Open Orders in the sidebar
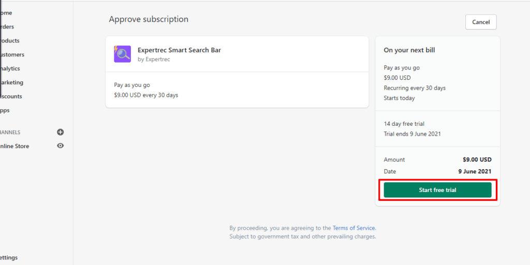This screenshot has height=265, width=530. [7, 26]
